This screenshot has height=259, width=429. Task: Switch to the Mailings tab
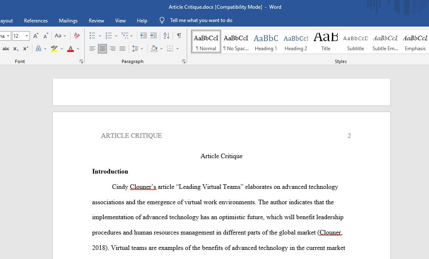(x=68, y=20)
